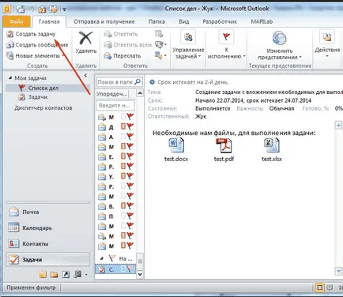The height and width of the screenshot is (297, 343).
Task: Open the Customize Quick Access Toolbar arrow
Action: [64, 9]
